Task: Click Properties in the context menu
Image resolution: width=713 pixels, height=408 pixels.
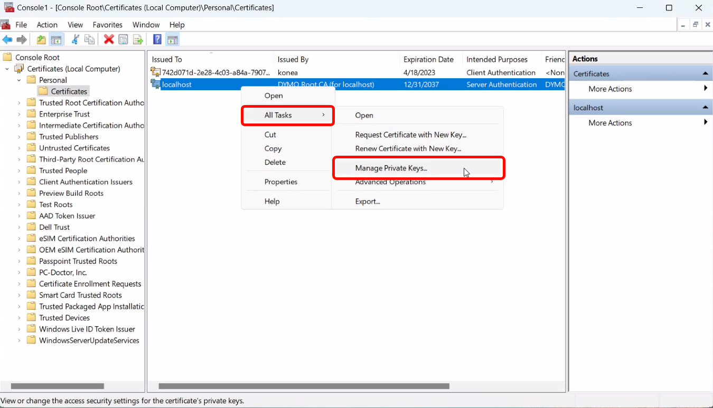Action: point(280,182)
